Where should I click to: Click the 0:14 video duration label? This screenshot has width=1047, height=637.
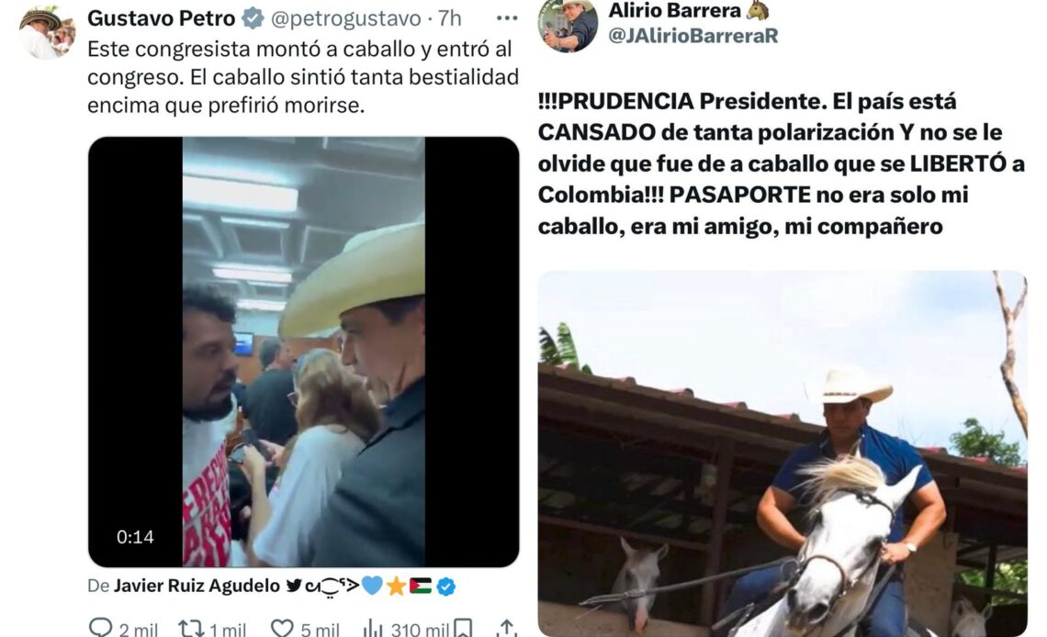[135, 537]
